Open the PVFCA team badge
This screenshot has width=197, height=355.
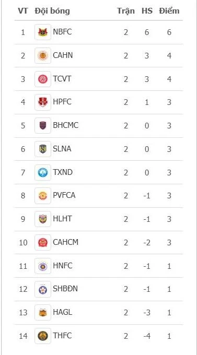click(x=43, y=196)
